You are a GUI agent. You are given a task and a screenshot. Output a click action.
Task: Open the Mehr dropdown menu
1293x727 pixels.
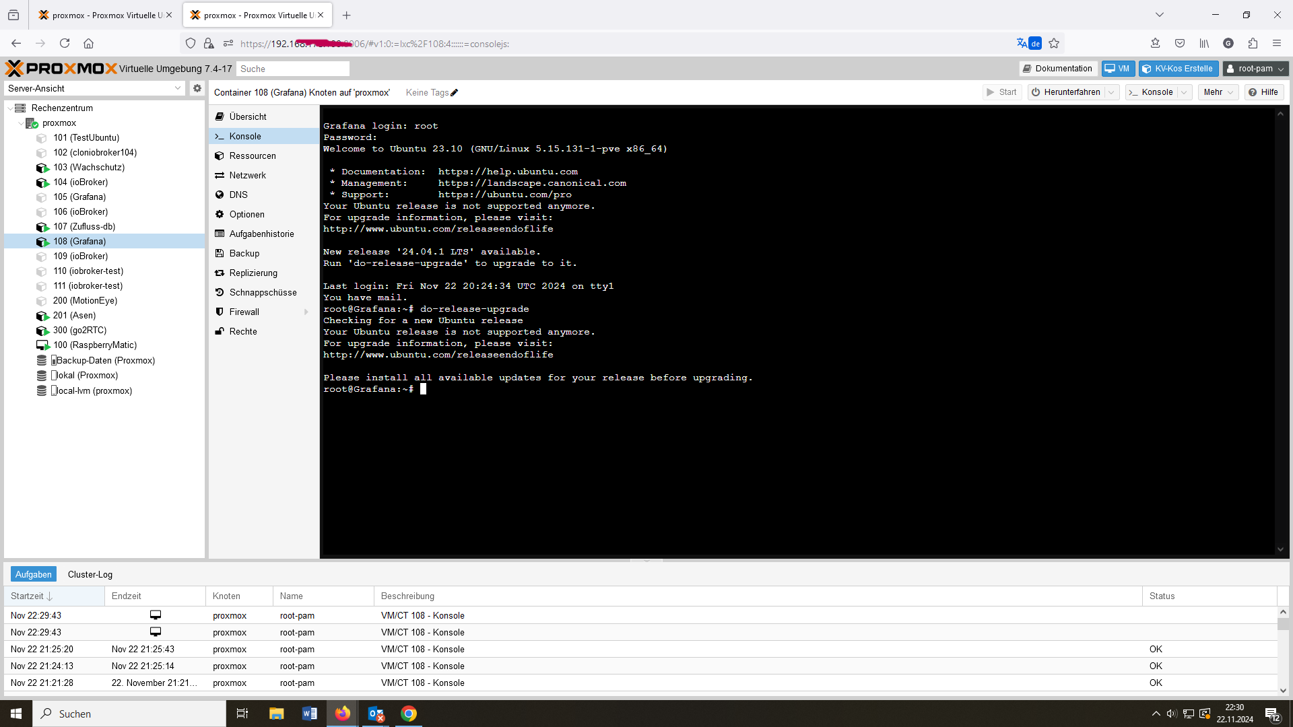(1218, 92)
